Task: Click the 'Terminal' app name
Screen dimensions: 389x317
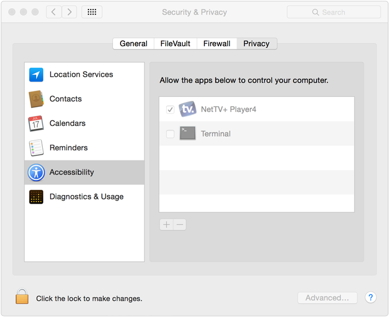Action: (x=216, y=134)
